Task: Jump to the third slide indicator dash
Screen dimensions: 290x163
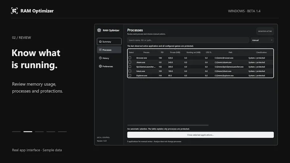Action: pyautogui.click(x=39, y=131)
